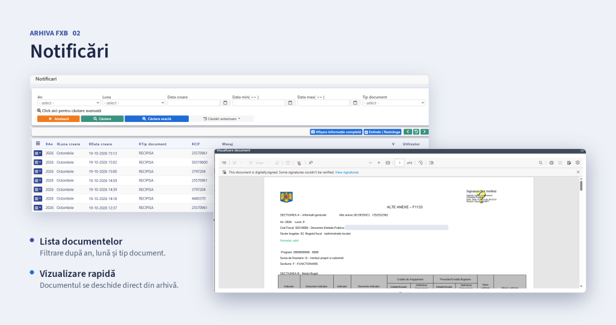The image size is (616, 325).
Task: Open row actions menu for 19-10-2026 14:18
Action: pyautogui.click(x=38, y=199)
